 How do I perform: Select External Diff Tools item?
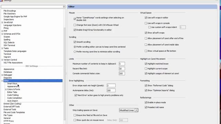pos(11,107)
